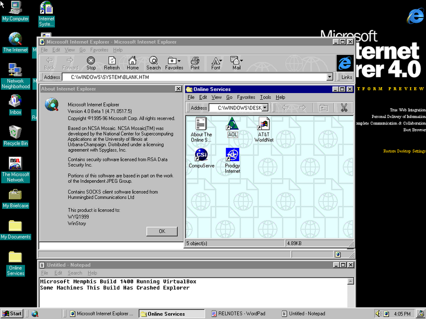Open the Tools menu in Online Services
Screen dimensions: 426x319
[265, 97]
